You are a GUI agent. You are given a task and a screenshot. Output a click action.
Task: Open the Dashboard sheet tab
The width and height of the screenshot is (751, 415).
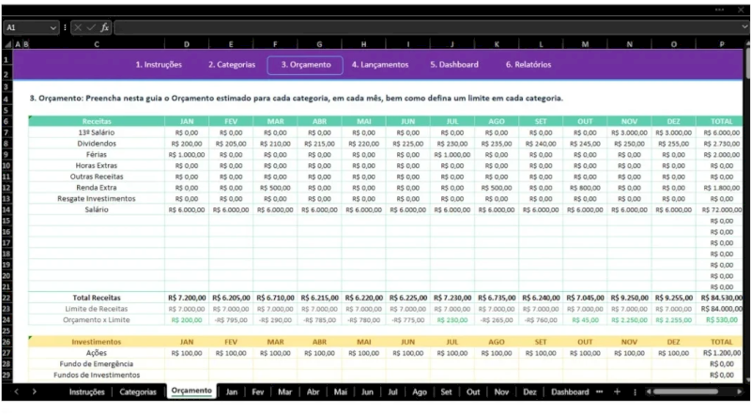coord(570,392)
